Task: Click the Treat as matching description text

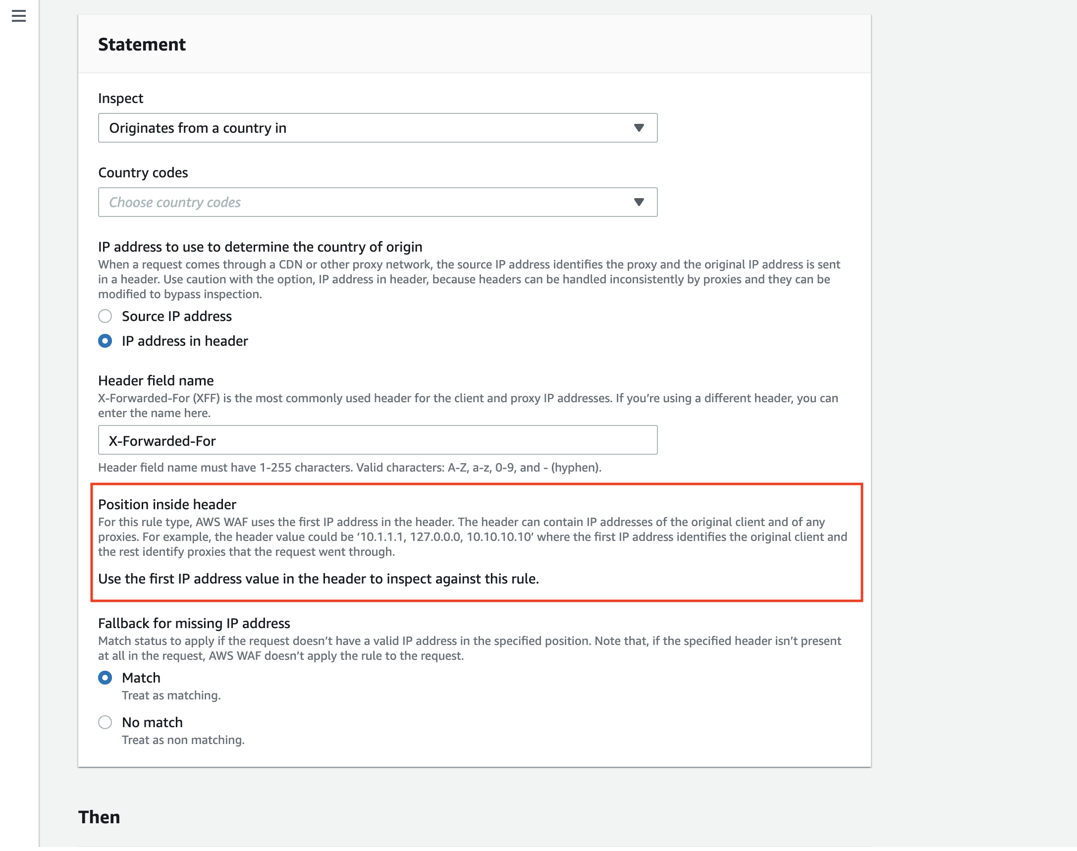Action: 171,695
